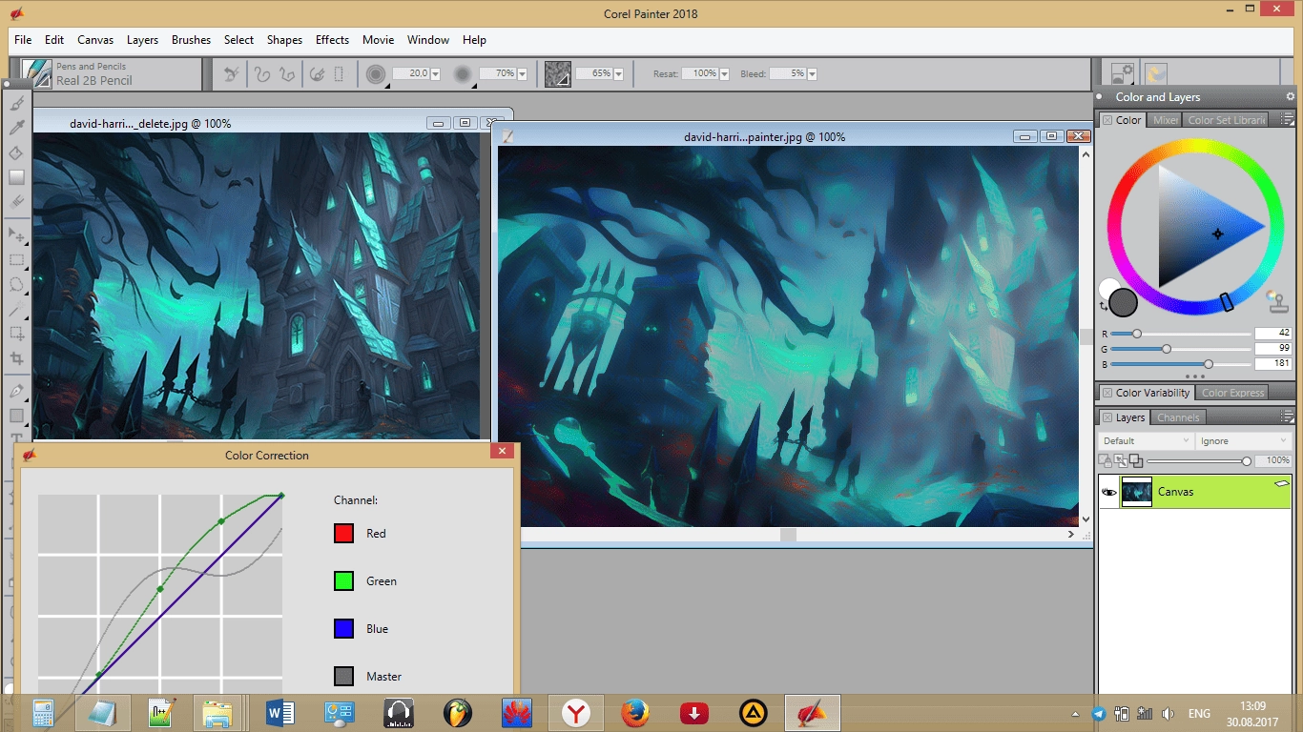Select the Eraser tool
1303x732 pixels.
click(17, 202)
